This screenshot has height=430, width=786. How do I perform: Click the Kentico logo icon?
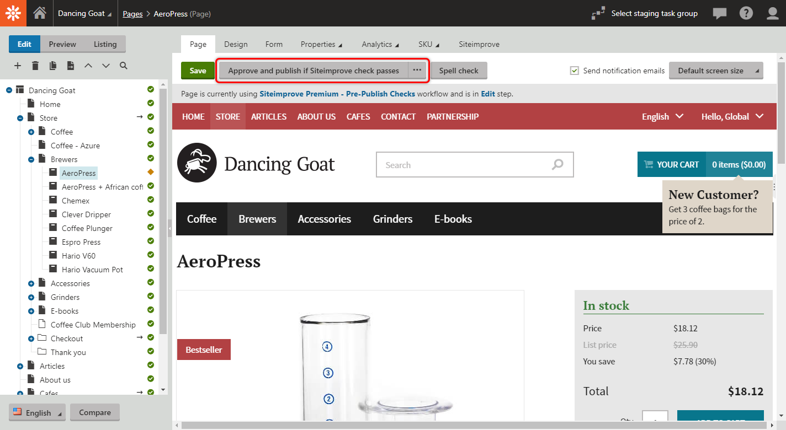point(13,13)
